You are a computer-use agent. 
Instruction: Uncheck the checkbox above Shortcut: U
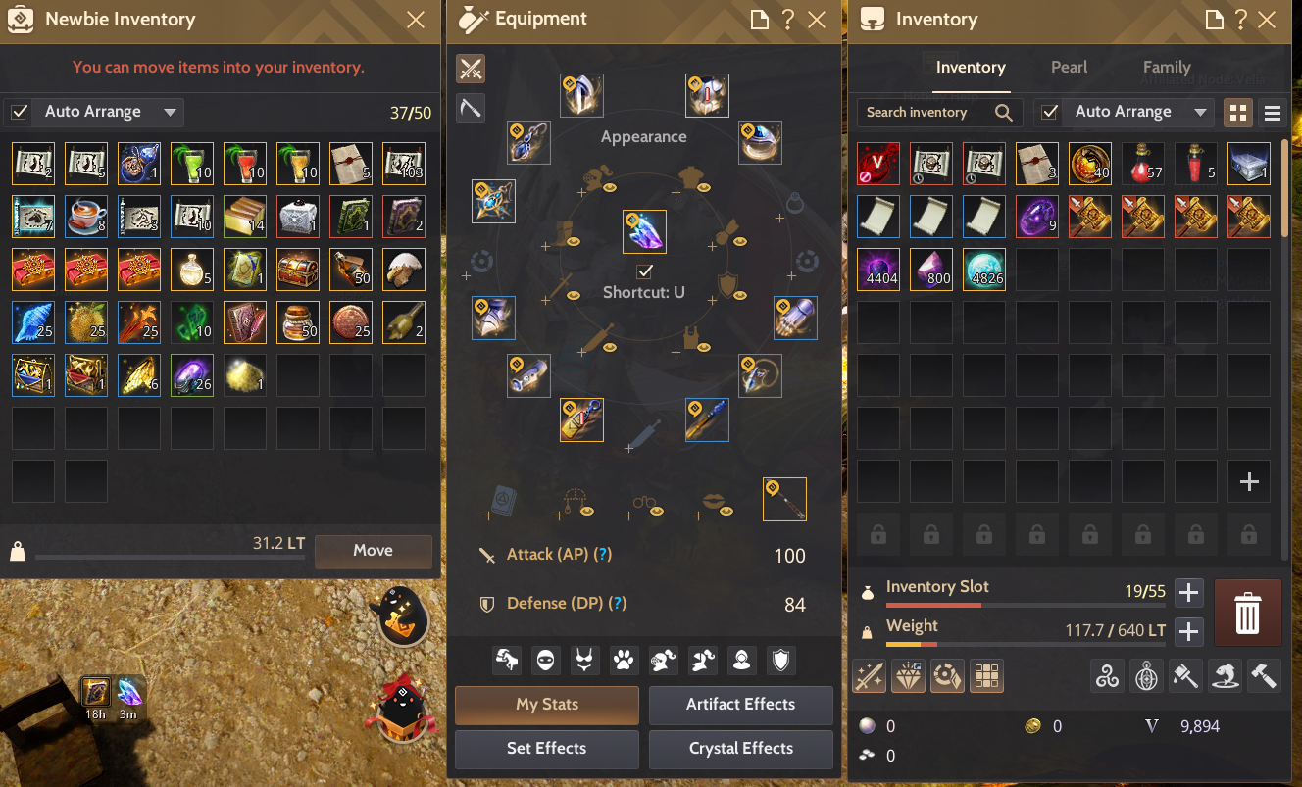(644, 271)
